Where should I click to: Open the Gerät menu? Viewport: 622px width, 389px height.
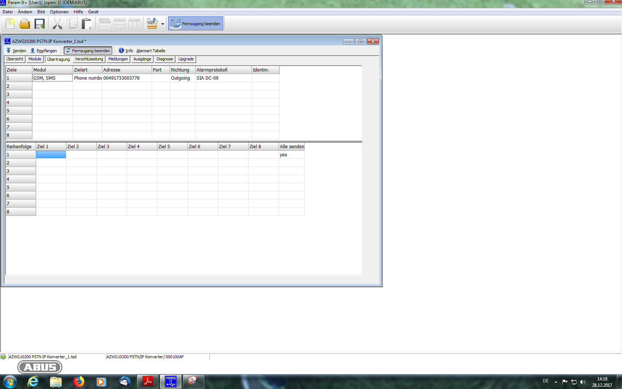point(93,12)
